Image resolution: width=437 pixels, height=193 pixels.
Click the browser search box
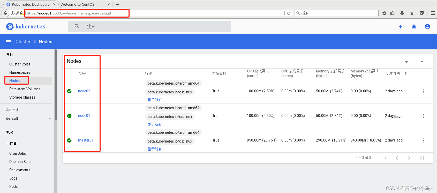pos(337,13)
